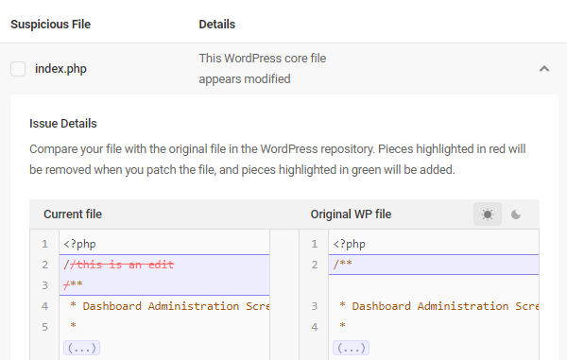
Task: Click the Details column header
Action: 217,25
